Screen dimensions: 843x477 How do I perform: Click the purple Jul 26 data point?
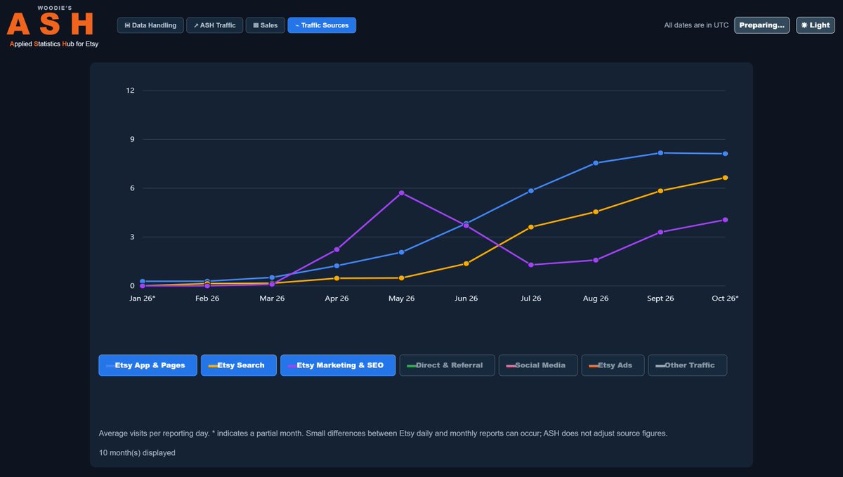pos(531,265)
